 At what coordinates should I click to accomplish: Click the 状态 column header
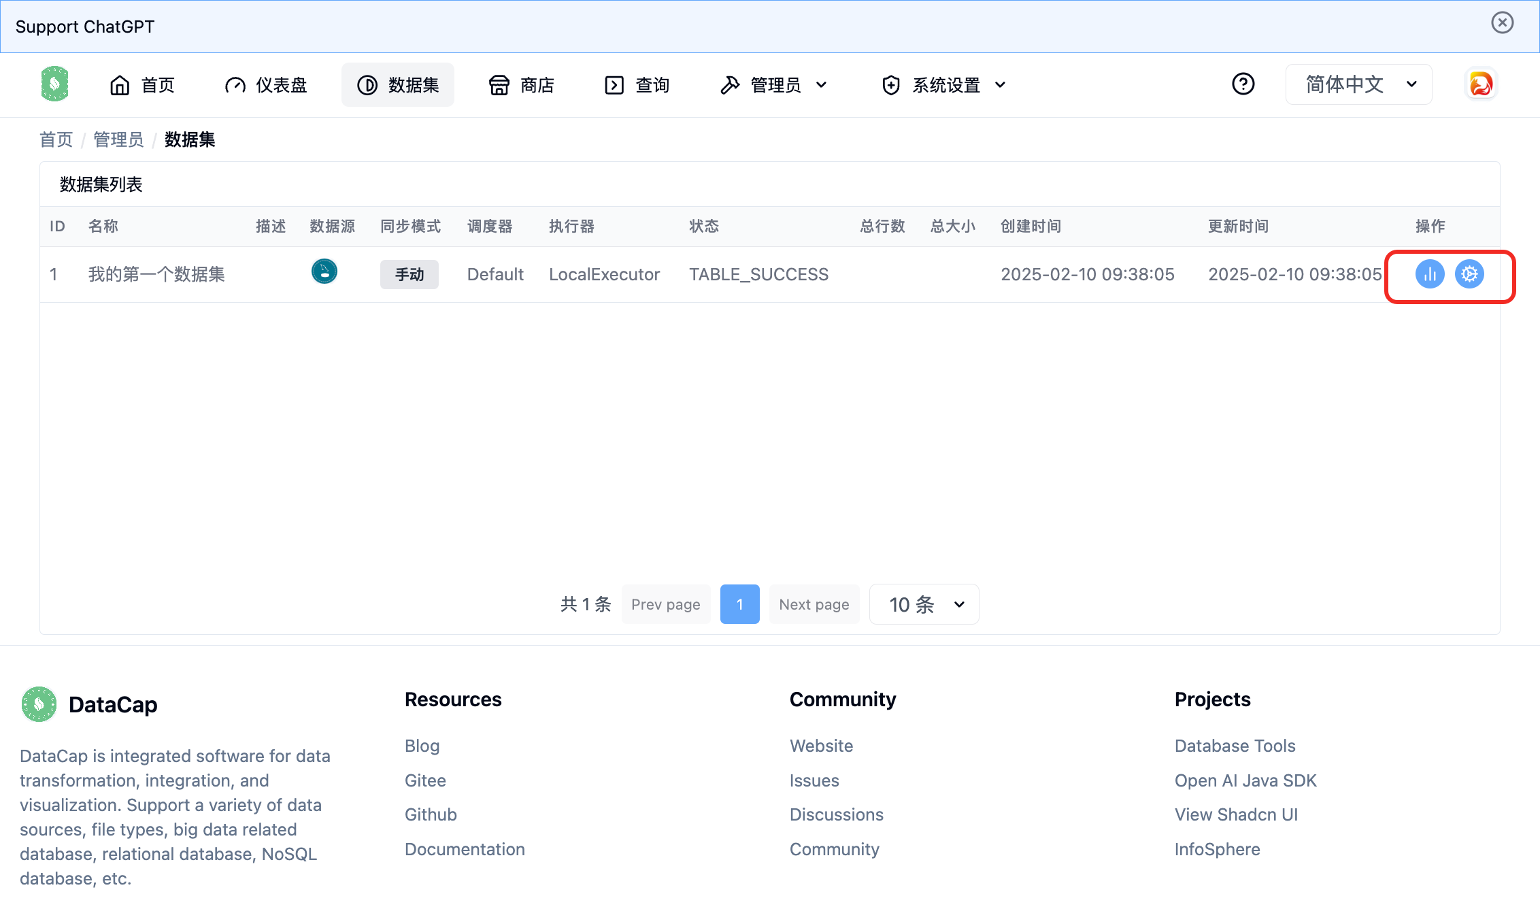704,226
